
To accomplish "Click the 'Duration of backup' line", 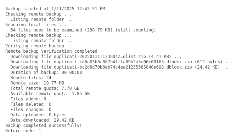I will [46, 72].
